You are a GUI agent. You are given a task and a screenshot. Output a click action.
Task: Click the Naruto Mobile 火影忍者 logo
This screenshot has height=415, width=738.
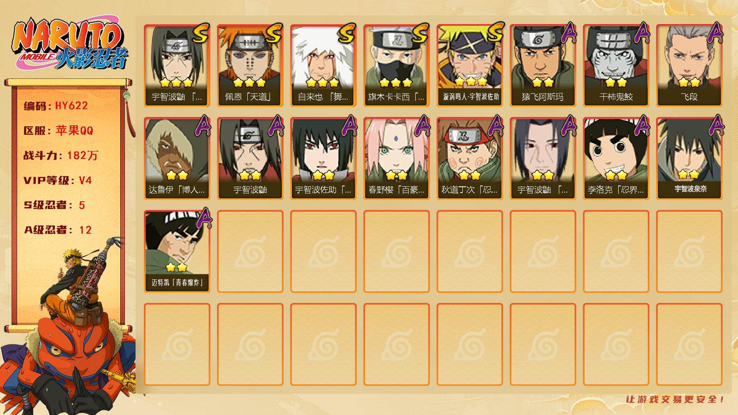coord(70,45)
